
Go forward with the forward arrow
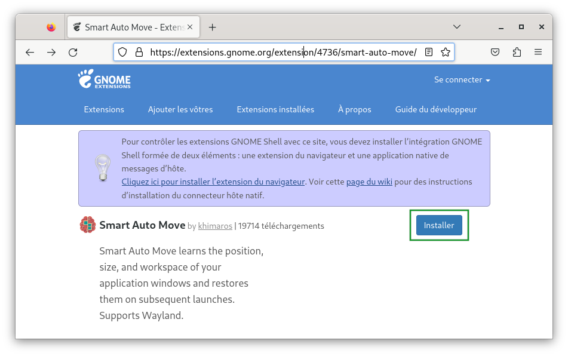(x=51, y=53)
